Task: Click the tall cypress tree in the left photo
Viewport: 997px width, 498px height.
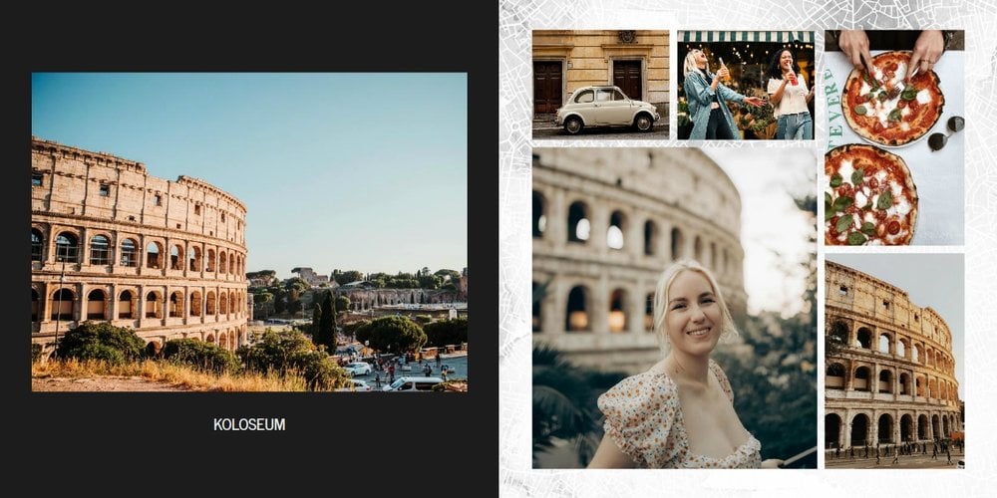Action: coord(327,319)
